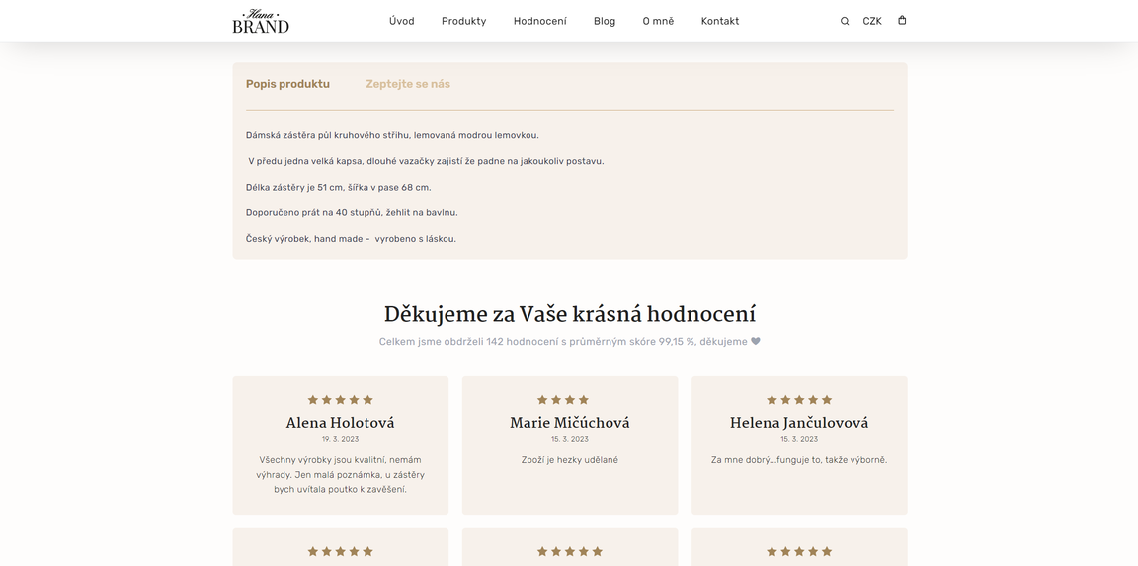1138x566 pixels.
Task: Click Alena Holotová's star rating
Action: (x=340, y=400)
